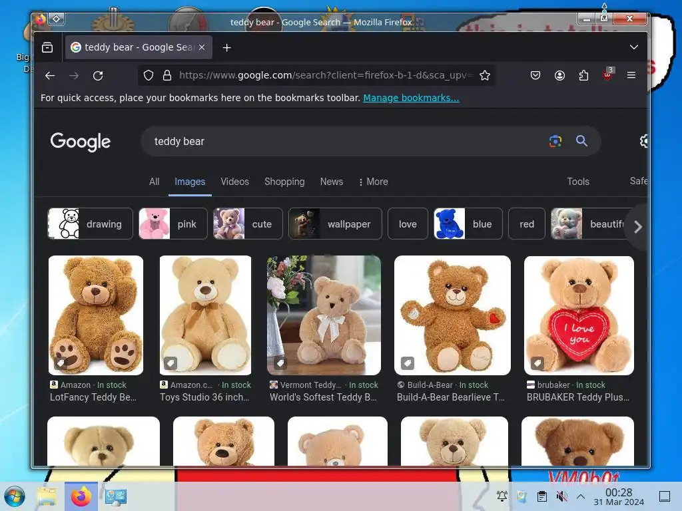Open Google quick settings gear
Image resolution: width=682 pixels, height=511 pixels.
pyautogui.click(x=644, y=141)
